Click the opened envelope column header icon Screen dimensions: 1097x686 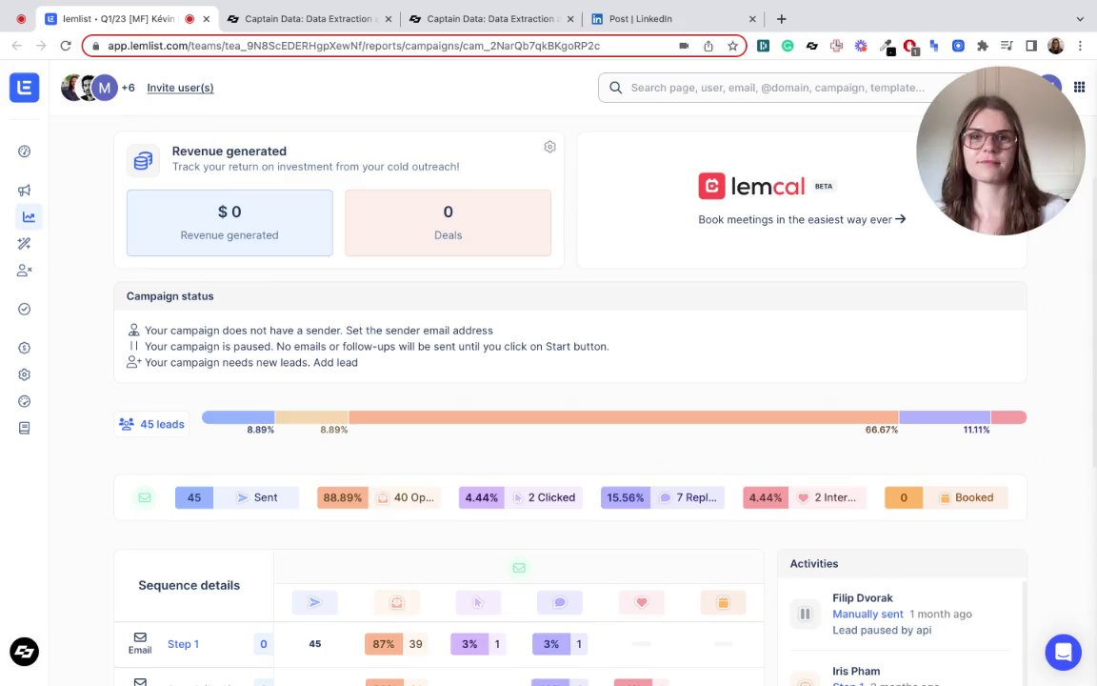pyautogui.click(x=397, y=602)
